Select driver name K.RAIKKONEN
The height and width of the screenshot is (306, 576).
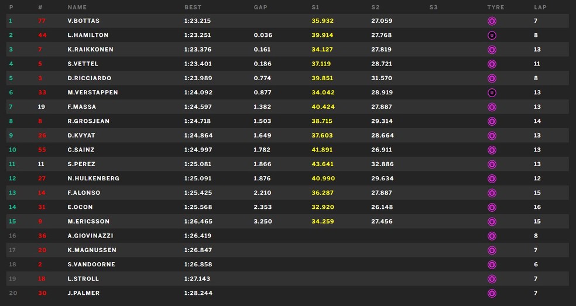point(90,50)
